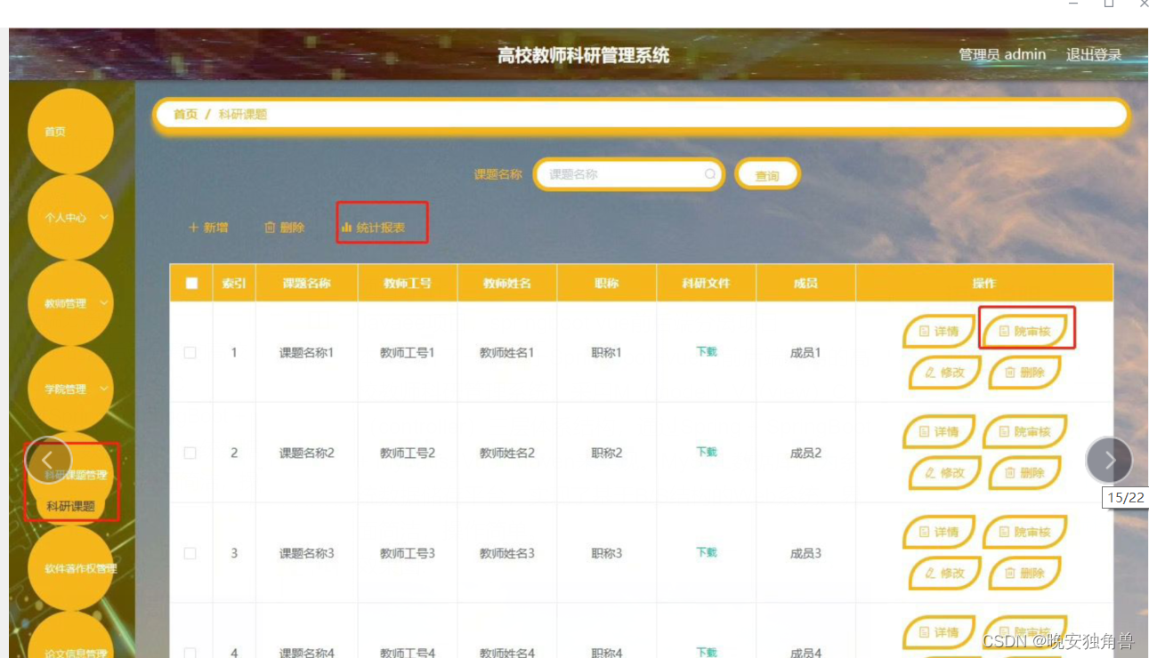The image size is (1149, 658).
Task: Click cell 教师姓名3
Action: (x=507, y=554)
